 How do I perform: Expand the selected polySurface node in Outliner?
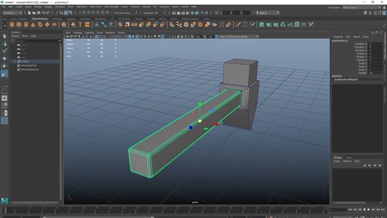(15, 61)
